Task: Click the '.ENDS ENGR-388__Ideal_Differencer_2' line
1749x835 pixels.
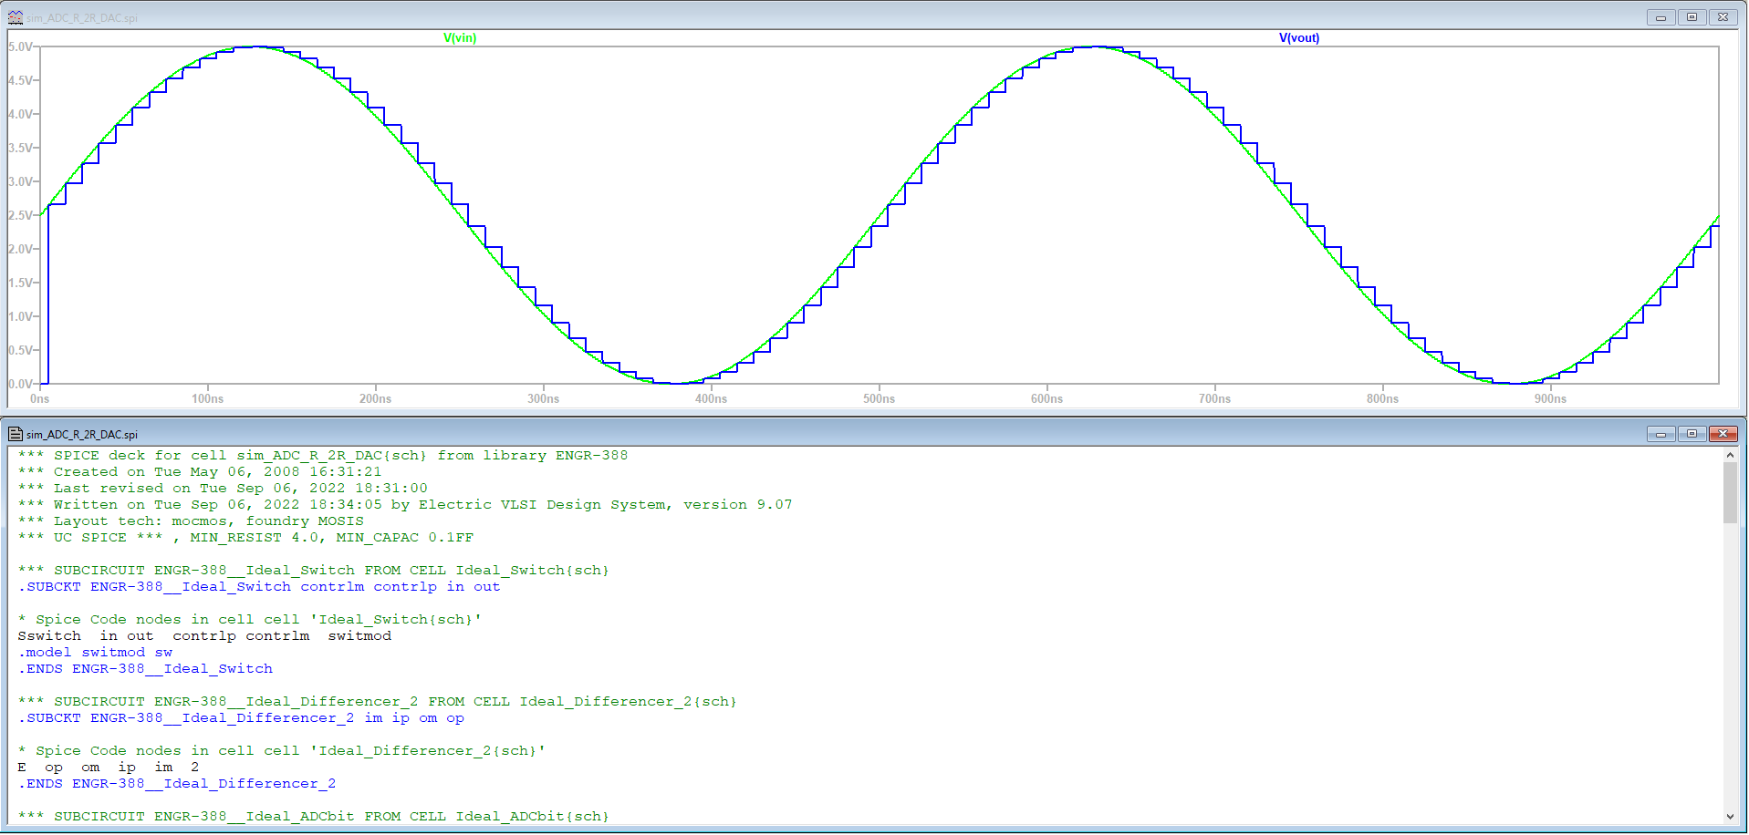Action: 177,784
